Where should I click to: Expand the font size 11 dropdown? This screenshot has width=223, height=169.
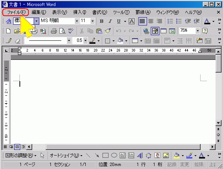pyautogui.click(x=92, y=21)
